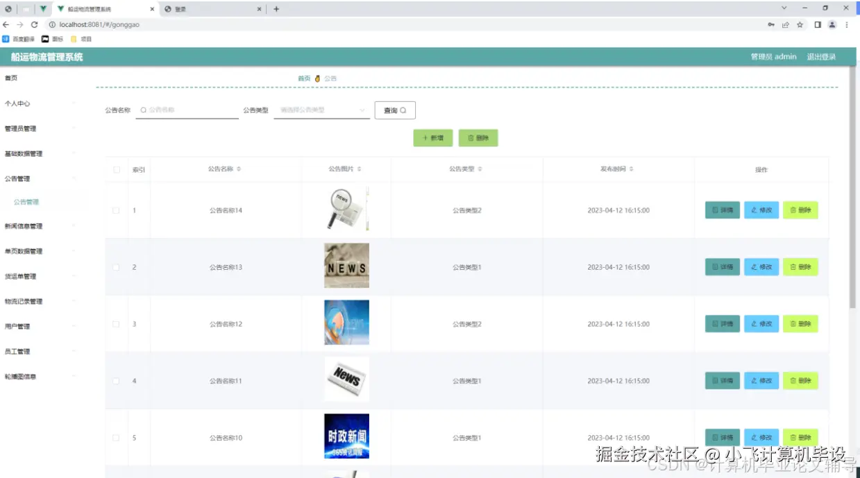Viewport: 860px width, 478px height.
Task: Click the trash icon on the red 删除 bulk button
Action: click(x=471, y=138)
